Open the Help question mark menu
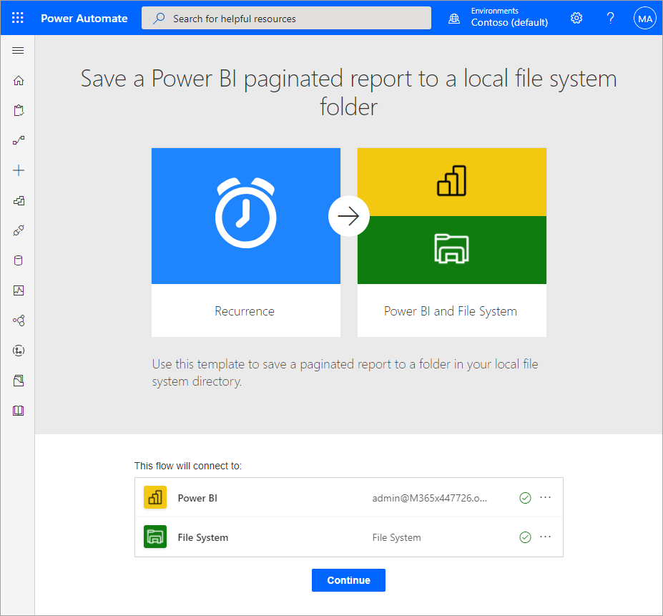Image resolution: width=663 pixels, height=616 pixels. (610, 18)
